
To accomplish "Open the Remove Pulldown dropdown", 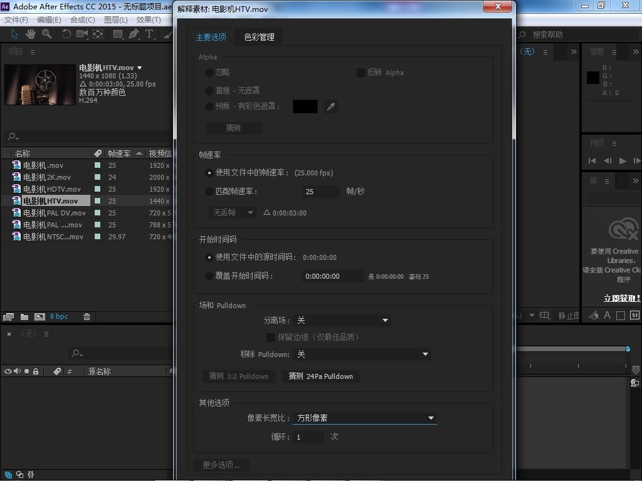I will click(x=362, y=354).
